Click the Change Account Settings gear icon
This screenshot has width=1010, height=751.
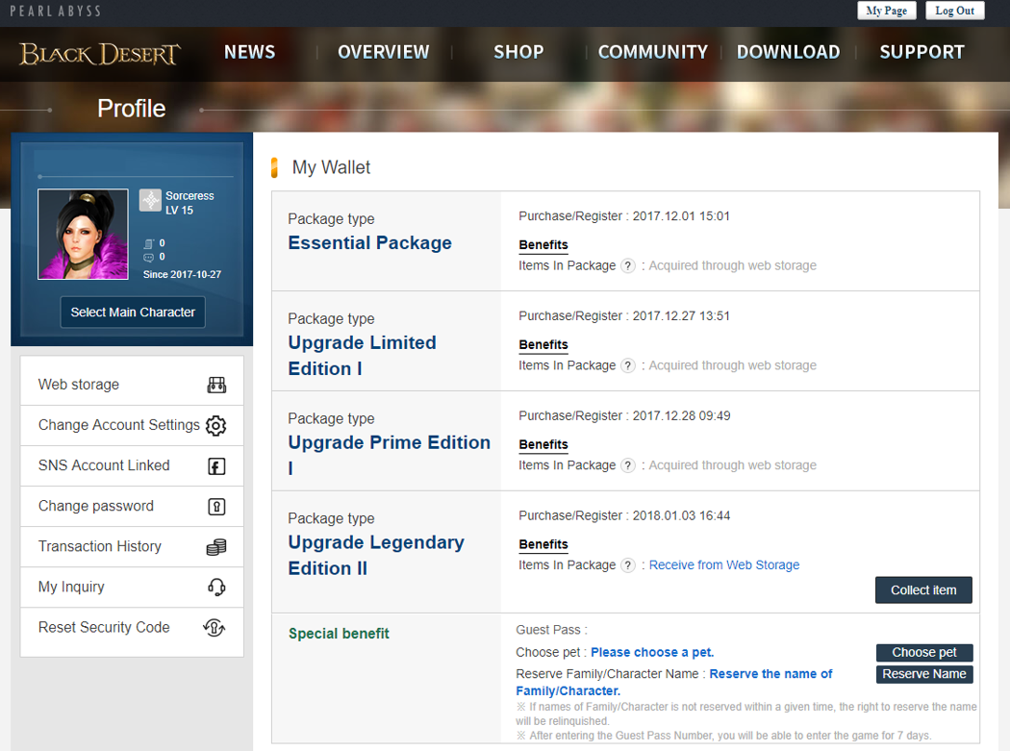point(215,426)
